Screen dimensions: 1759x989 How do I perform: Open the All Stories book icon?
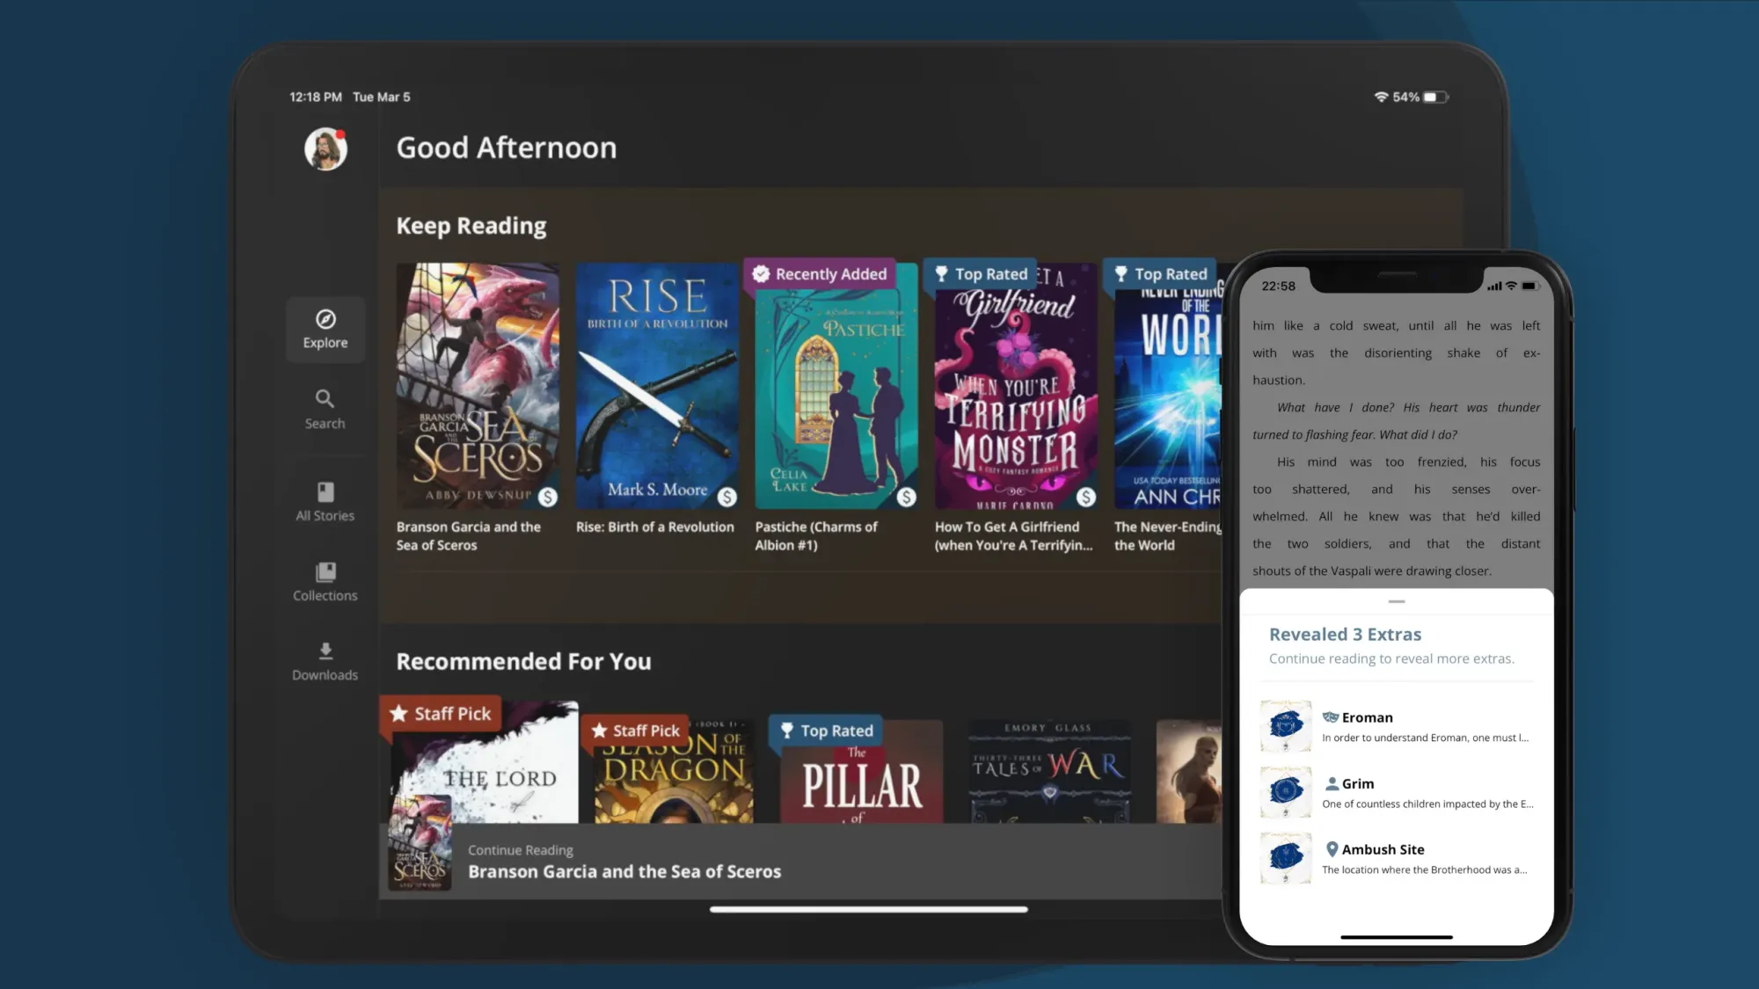[325, 491]
